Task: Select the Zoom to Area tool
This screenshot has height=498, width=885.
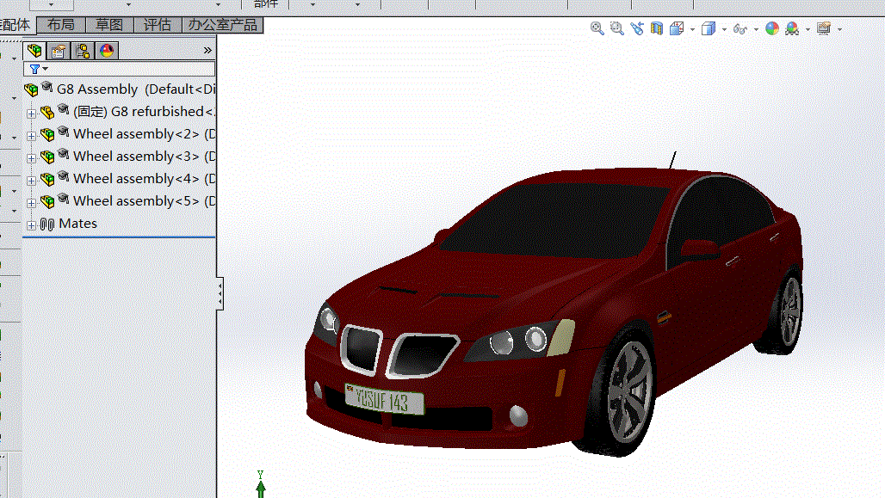Action: (x=617, y=28)
